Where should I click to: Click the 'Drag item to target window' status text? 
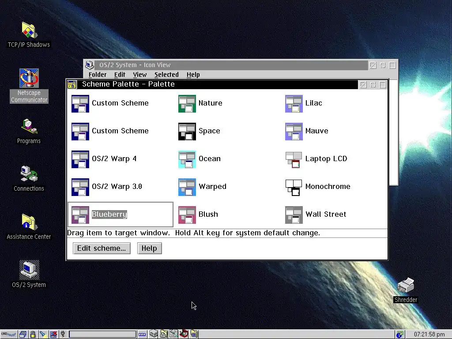click(x=194, y=233)
